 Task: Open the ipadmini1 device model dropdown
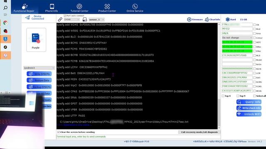(39, 68)
